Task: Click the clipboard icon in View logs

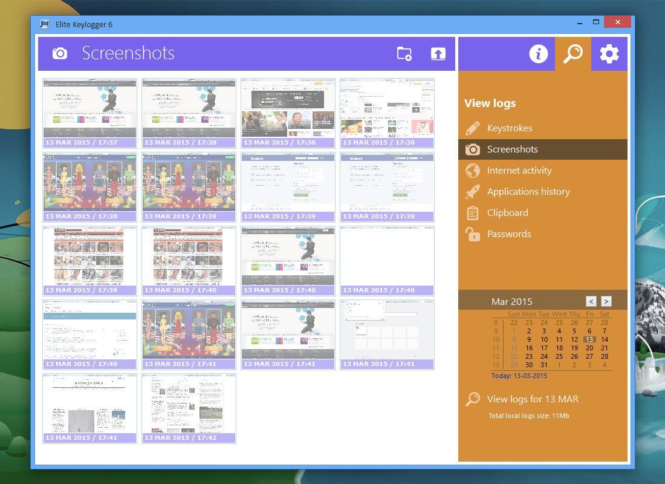Action: coord(473,213)
